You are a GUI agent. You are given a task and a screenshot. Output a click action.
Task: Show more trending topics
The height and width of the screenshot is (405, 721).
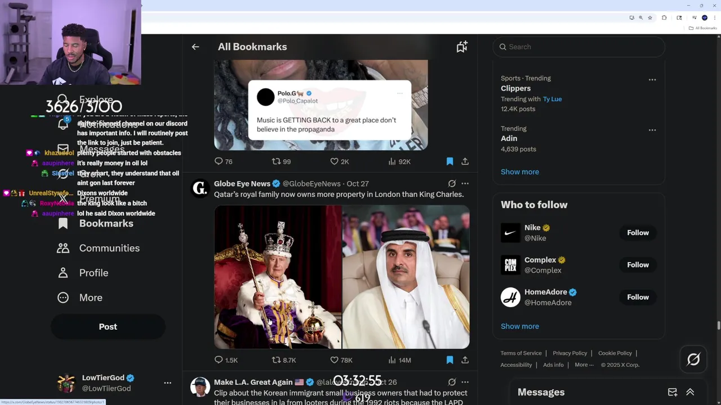click(519, 172)
